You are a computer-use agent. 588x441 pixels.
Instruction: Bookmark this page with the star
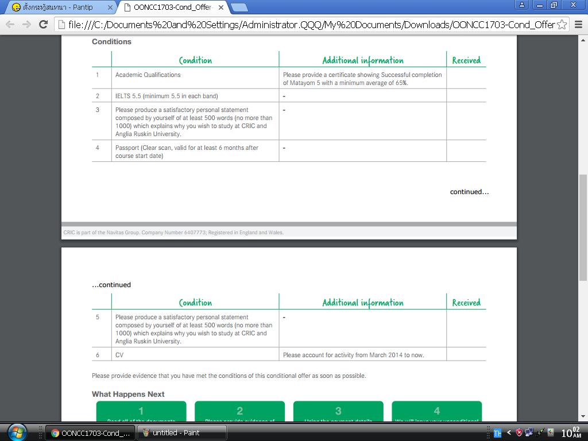click(562, 25)
